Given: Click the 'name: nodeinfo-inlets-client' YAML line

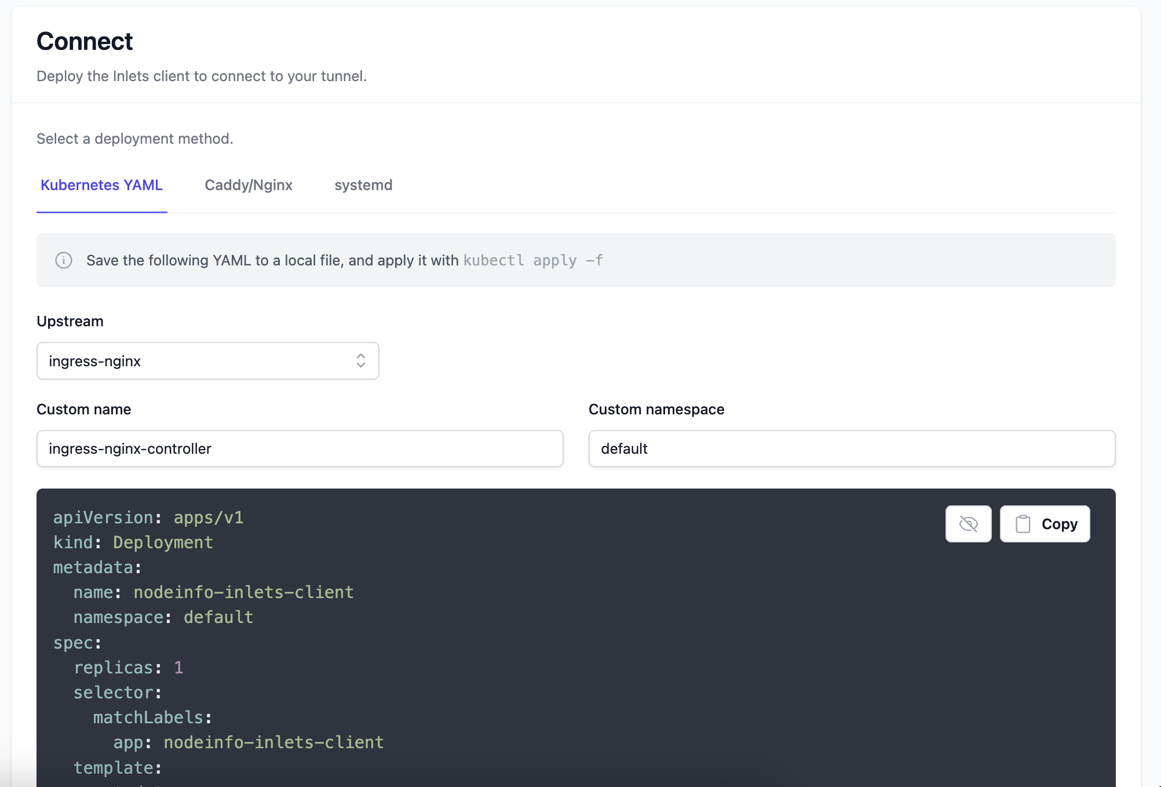Looking at the screenshot, I should pos(213,592).
